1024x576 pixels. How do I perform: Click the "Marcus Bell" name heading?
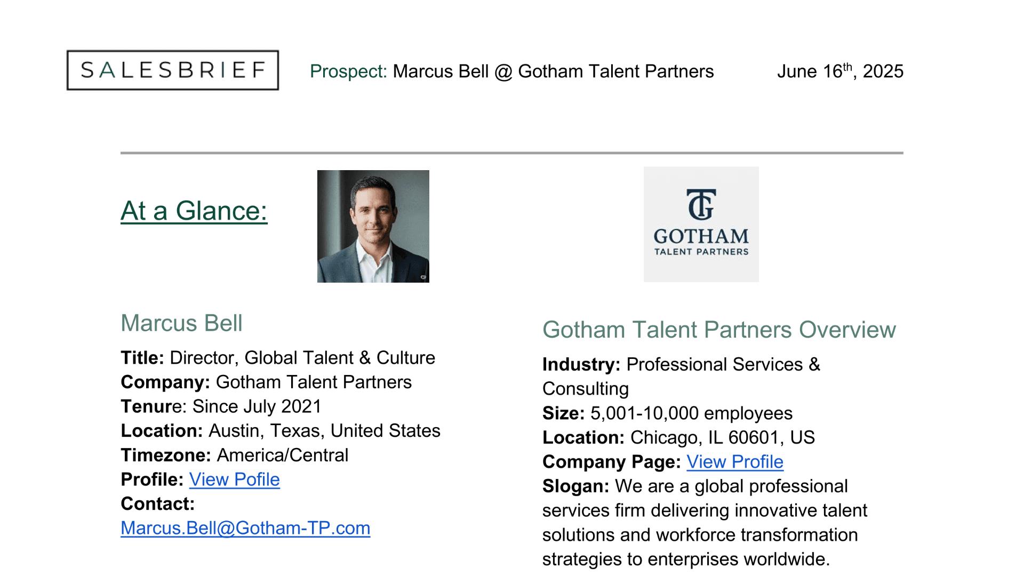pos(181,323)
